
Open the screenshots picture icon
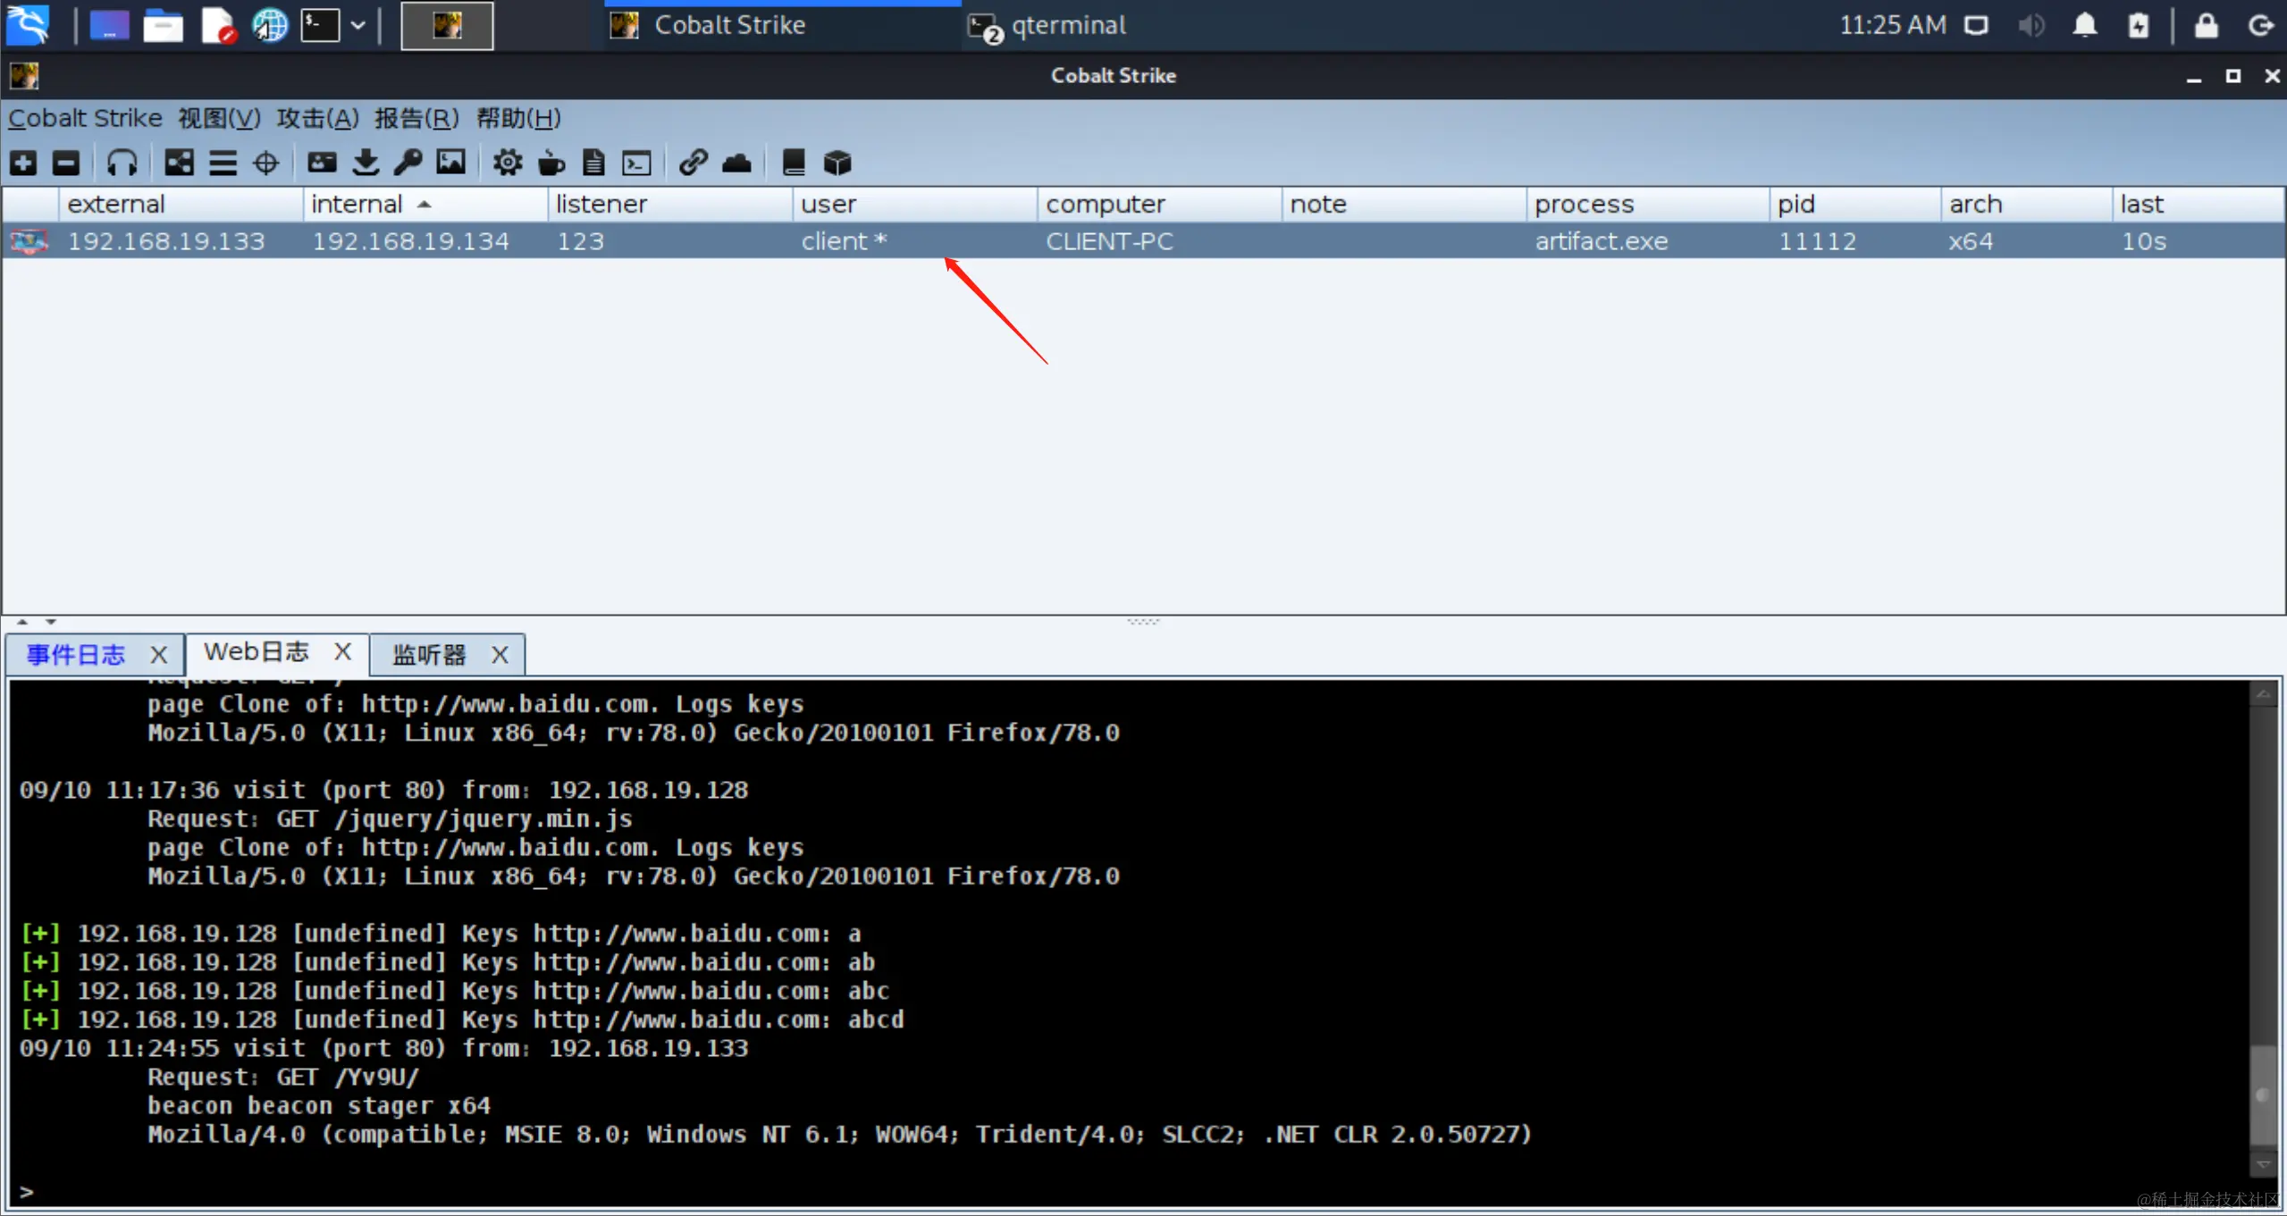[450, 163]
